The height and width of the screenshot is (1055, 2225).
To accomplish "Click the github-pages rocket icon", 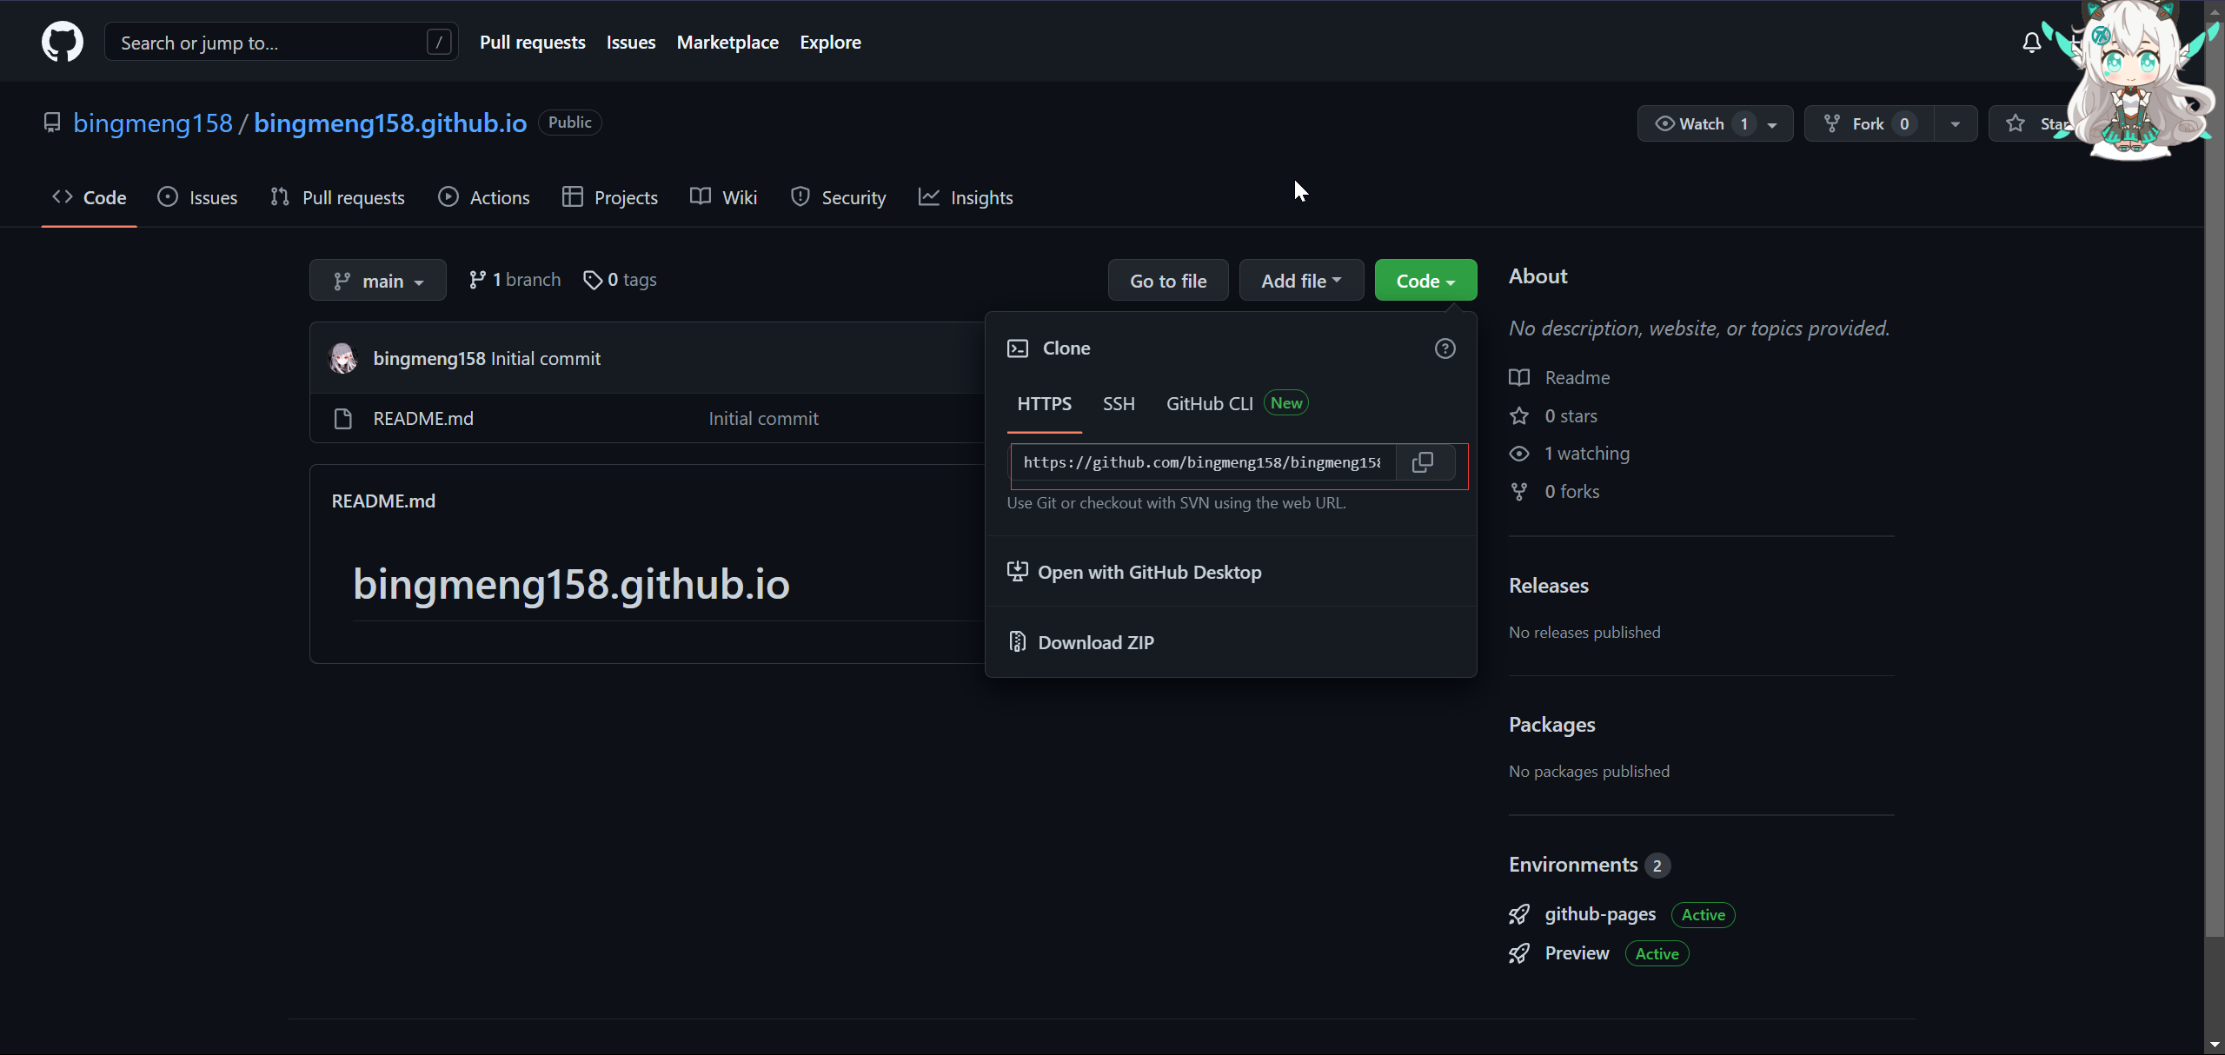I will tap(1519, 914).
